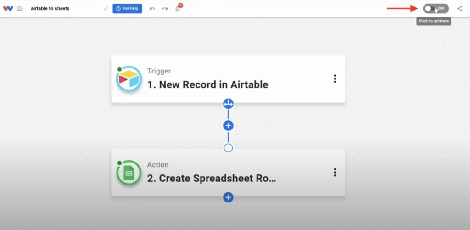Open the three-dot menu on Trigger step
470x230 pixels.
[x=335, y=79]
